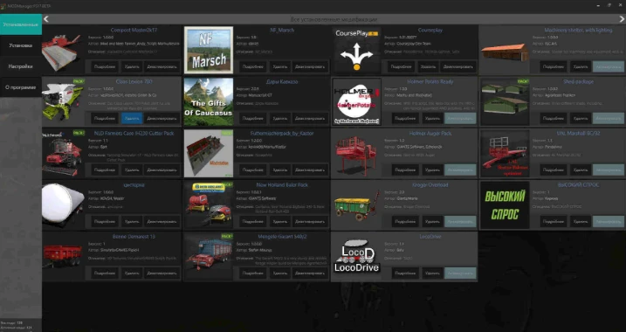Open the Mengele Garant 540/2 title link
Screen dimensions: 626x332
pyautogui.click(x=282, y=236)
